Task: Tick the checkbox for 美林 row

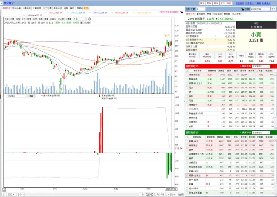Action: 187,150
